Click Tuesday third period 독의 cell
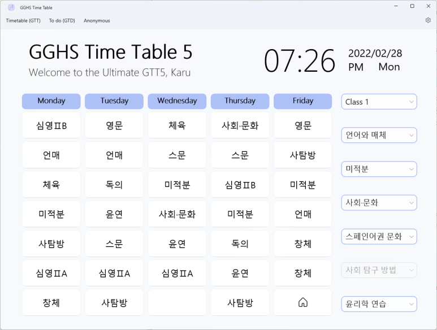This screenshot has width=437, height=330. click(114, 184)
